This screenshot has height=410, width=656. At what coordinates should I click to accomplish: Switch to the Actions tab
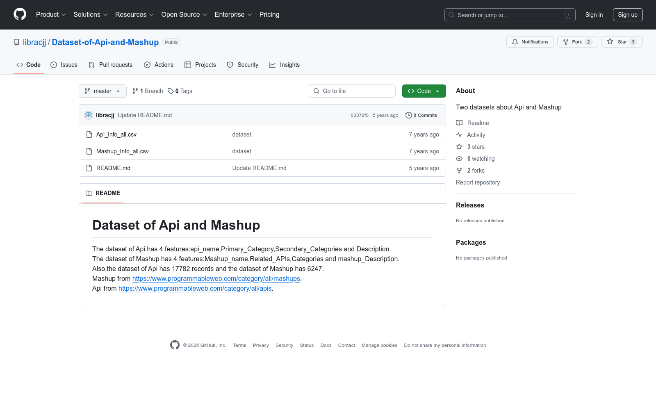[159, 65]
